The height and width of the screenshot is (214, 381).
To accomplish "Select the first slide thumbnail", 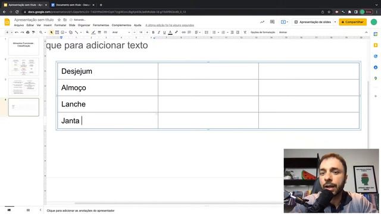I will pyautogui.click(x=24, y=46).
